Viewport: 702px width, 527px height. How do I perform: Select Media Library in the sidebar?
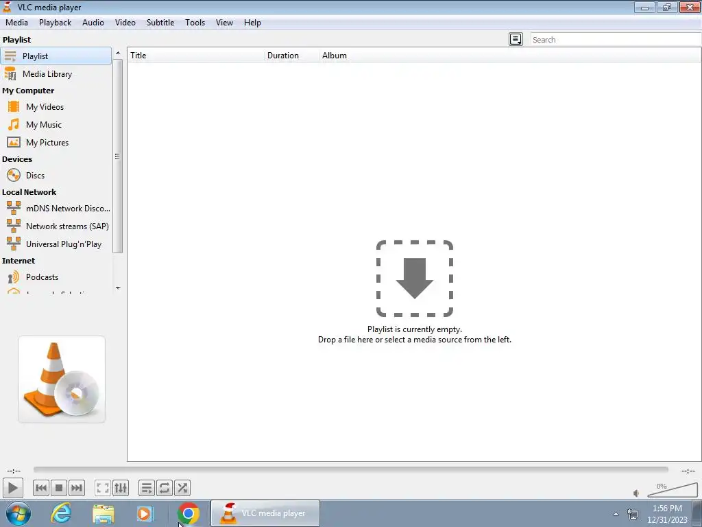pyautogui.click(x=56, y=74)
